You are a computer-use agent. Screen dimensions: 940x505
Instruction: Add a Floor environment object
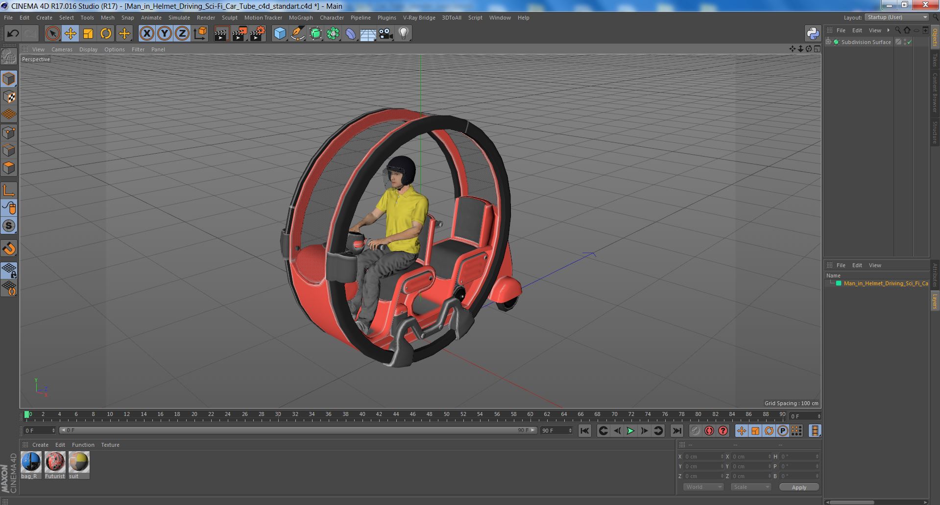(368, 34)
